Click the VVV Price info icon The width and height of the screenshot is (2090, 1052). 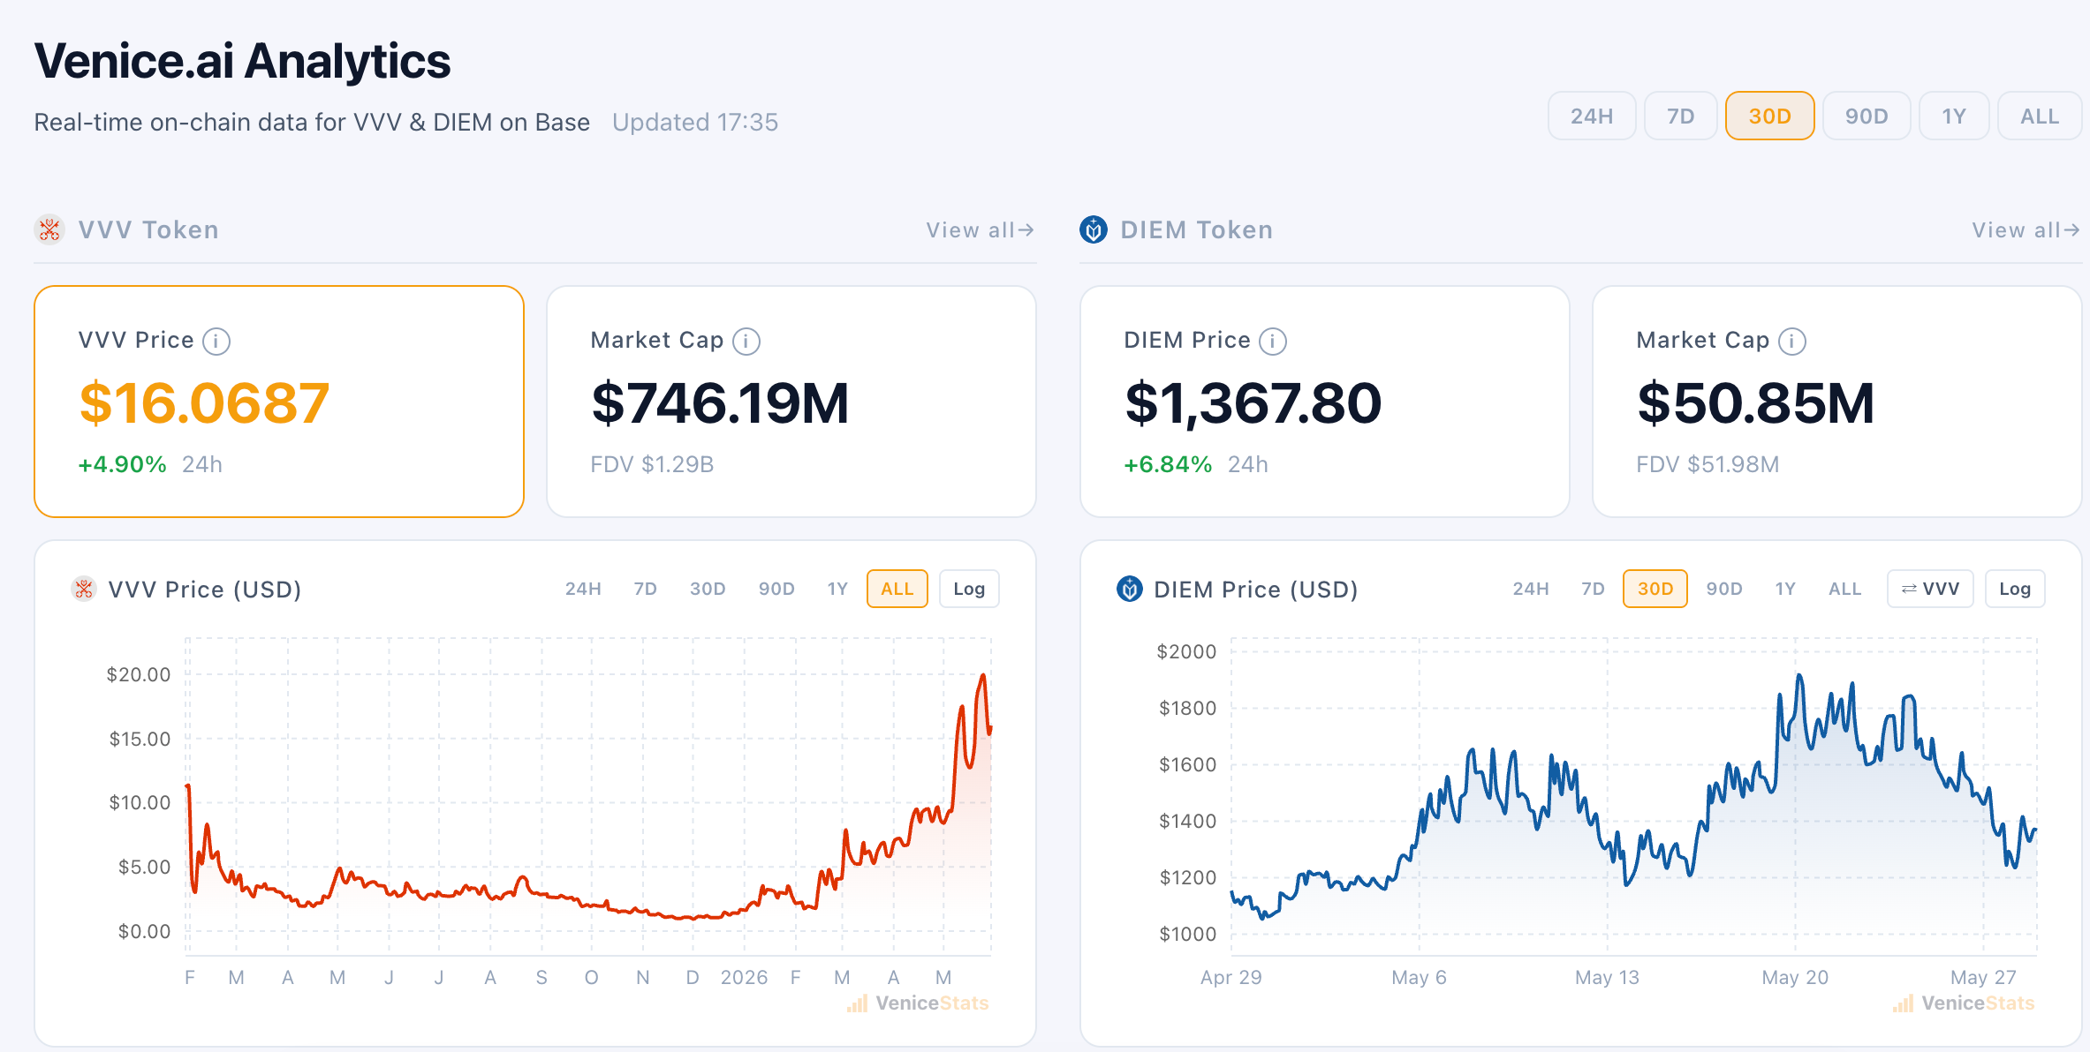(216, 342)
